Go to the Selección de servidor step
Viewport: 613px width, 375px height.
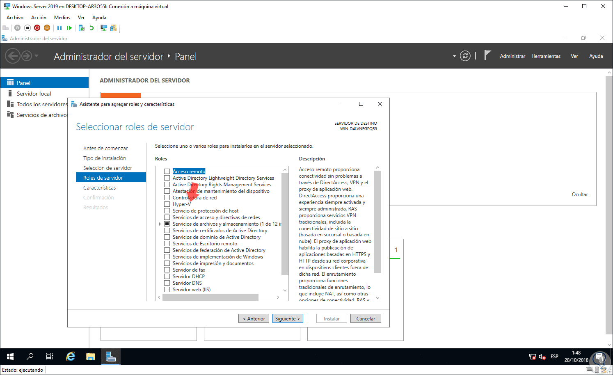[x=108, y=168]
